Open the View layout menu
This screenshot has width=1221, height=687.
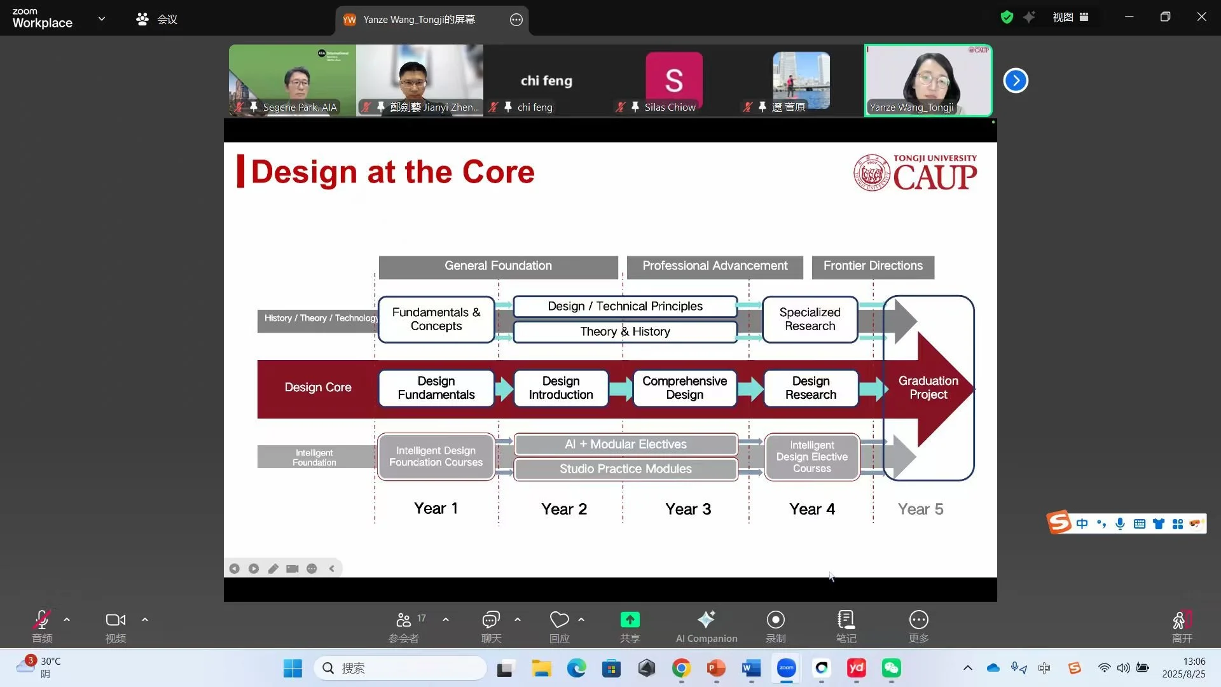click(x=1070, y=17)
